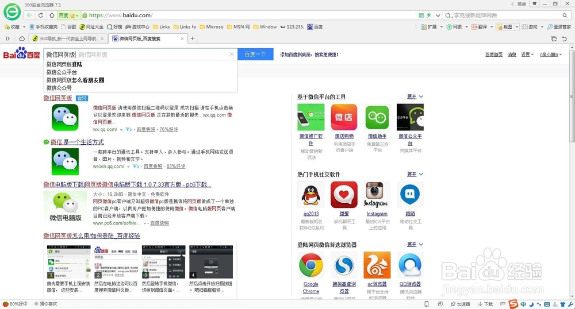This screenshot has height=309, width=575.
Task: Expand the 截图 dropdown arrow
Action: point(517,27)
